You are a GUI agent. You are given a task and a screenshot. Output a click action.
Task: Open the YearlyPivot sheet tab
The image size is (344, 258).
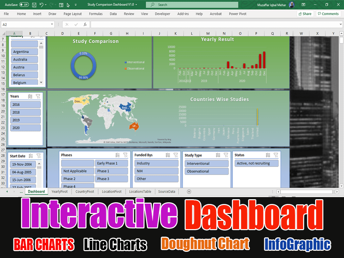pos(59,192)
